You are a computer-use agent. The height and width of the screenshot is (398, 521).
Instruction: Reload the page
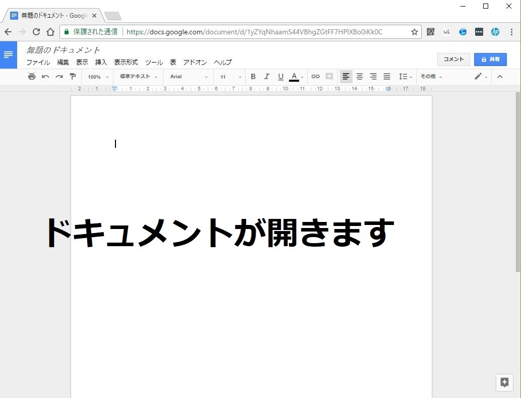point(36,32)
